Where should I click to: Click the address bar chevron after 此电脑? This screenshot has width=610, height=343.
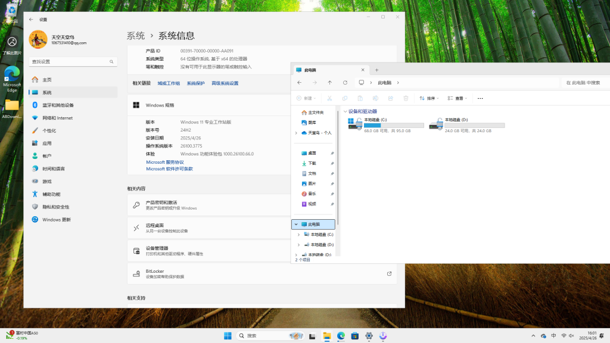[x=398, y=82]
